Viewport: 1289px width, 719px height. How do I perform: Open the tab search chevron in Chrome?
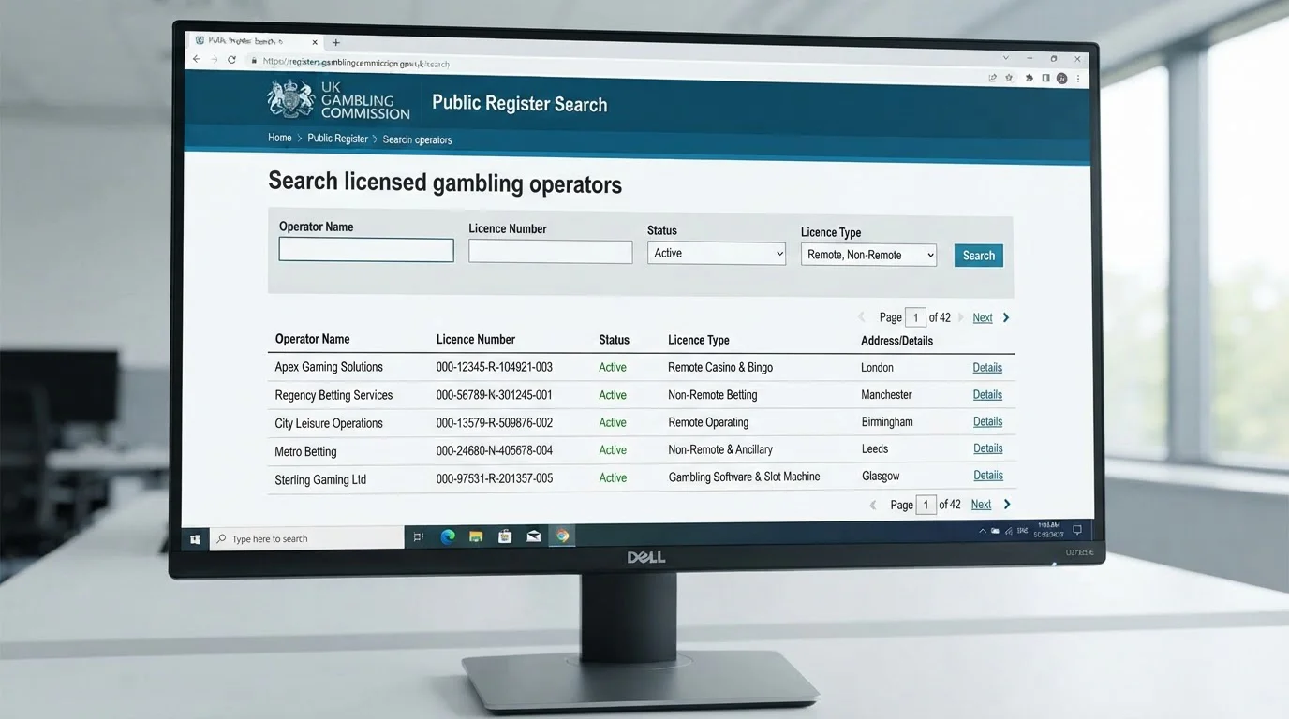pyautogui.click(x=1006, y=58)
